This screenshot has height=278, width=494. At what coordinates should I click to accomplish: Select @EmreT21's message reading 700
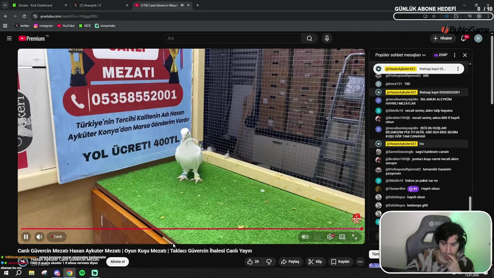pos(418,84)
